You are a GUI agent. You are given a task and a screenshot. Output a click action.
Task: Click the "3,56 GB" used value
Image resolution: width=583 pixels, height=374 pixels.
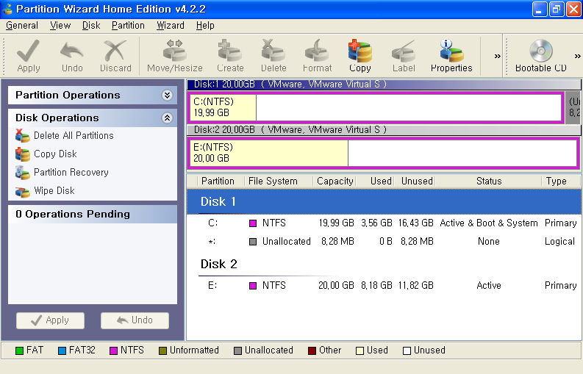pos(376,223)
